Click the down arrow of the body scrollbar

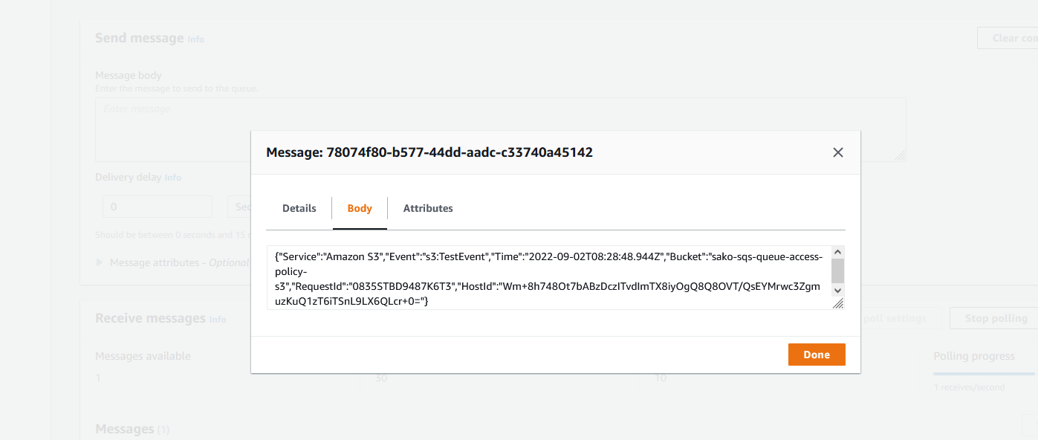pos(837,291)
